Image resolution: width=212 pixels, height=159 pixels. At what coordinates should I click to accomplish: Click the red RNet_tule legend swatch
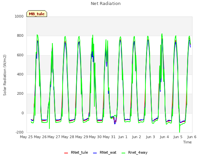(x=66, y=153)
